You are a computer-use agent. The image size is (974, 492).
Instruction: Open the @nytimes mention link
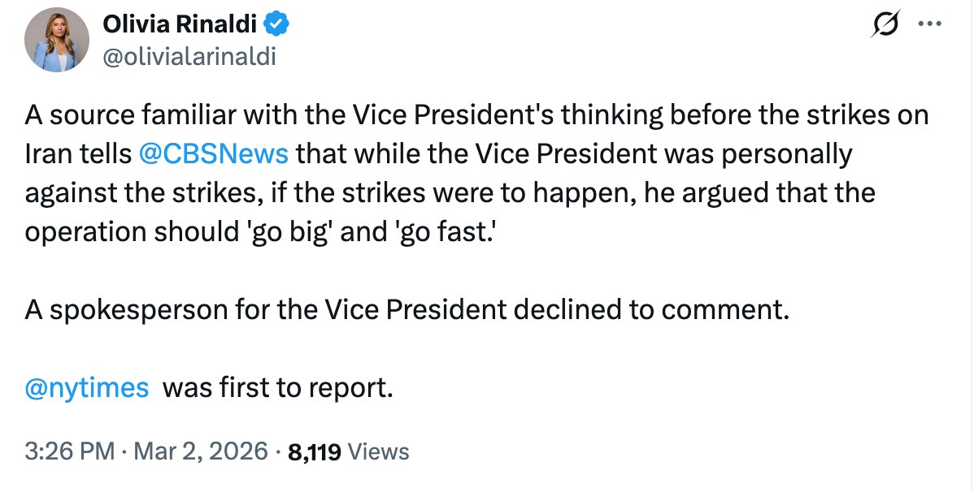[x=87, y=388]
